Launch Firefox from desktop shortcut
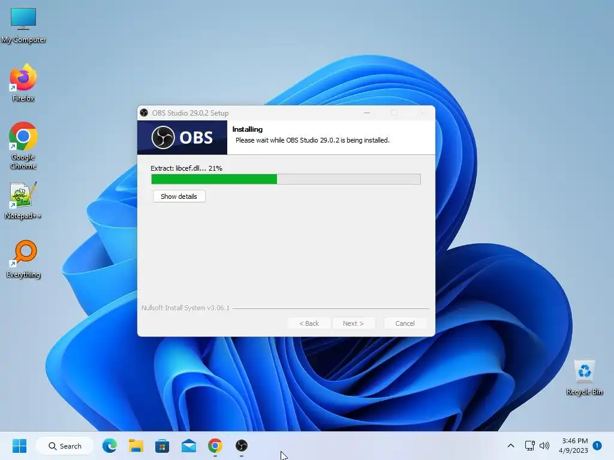This screenshot has height=460, width=614. click(23, 83)
